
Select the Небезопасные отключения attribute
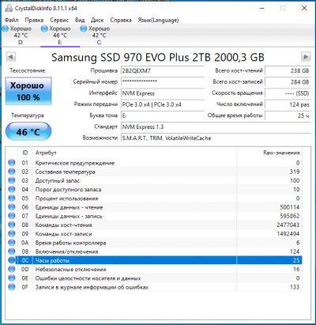(x=70, y=270)
